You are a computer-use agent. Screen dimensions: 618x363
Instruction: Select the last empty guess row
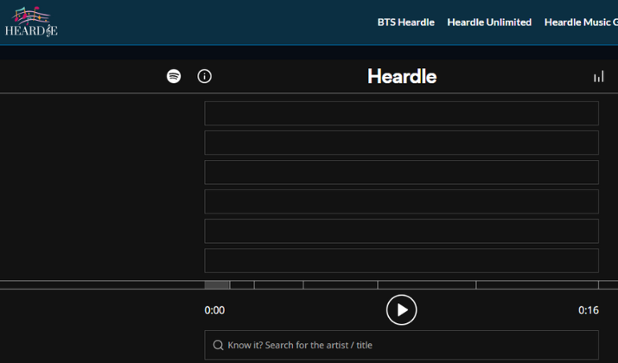point(402,260)
